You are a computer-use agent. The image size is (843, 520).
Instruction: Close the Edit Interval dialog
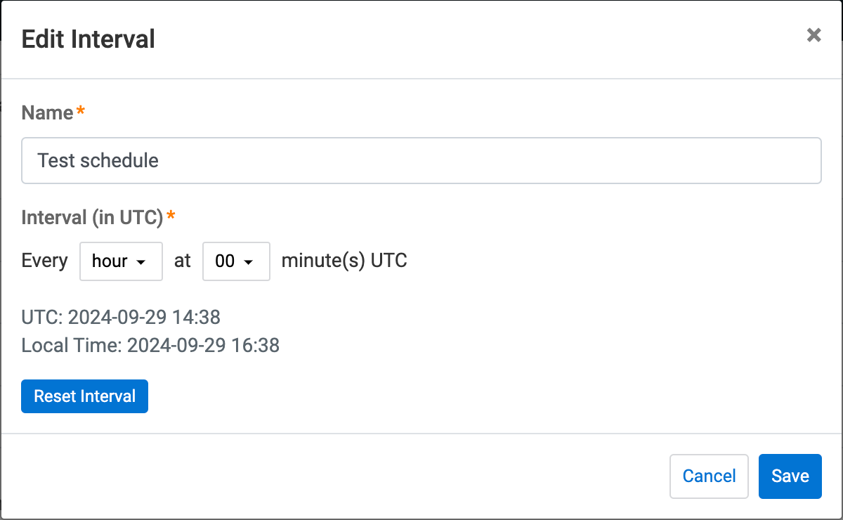coord(813,35)
